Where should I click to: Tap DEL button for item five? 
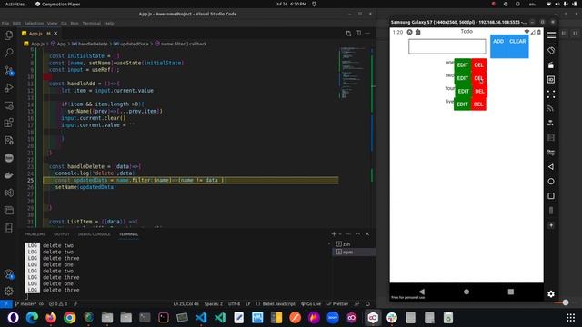[x=478, y=104]
